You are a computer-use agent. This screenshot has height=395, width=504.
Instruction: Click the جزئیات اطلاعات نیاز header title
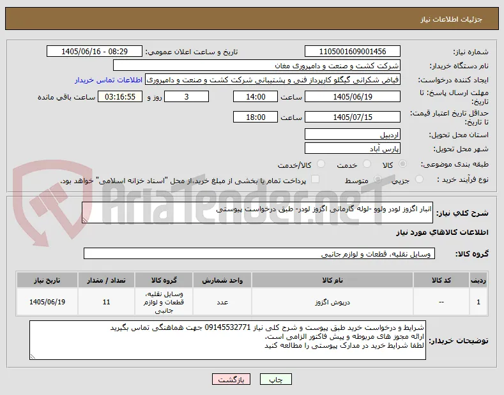tap(451, 20)
